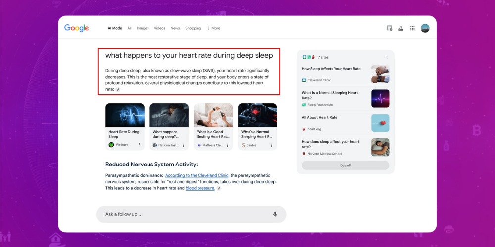This screenshot has height=247, width=495.
Task: Click the source icons beside "7 sites"
Action: 309,57
